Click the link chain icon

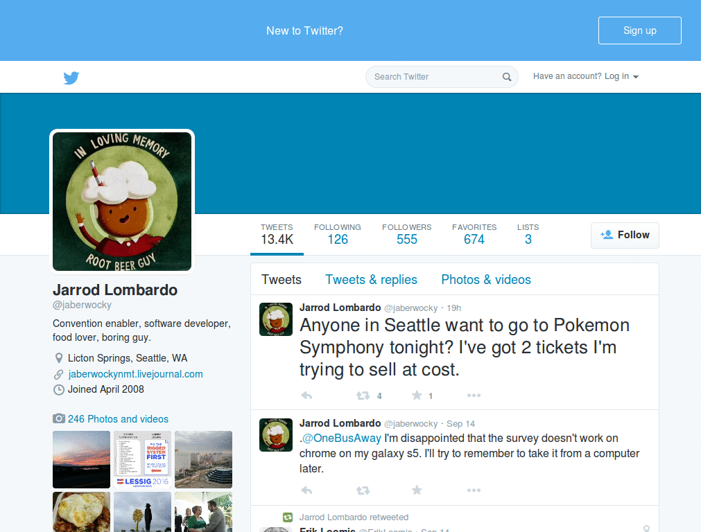59,374
